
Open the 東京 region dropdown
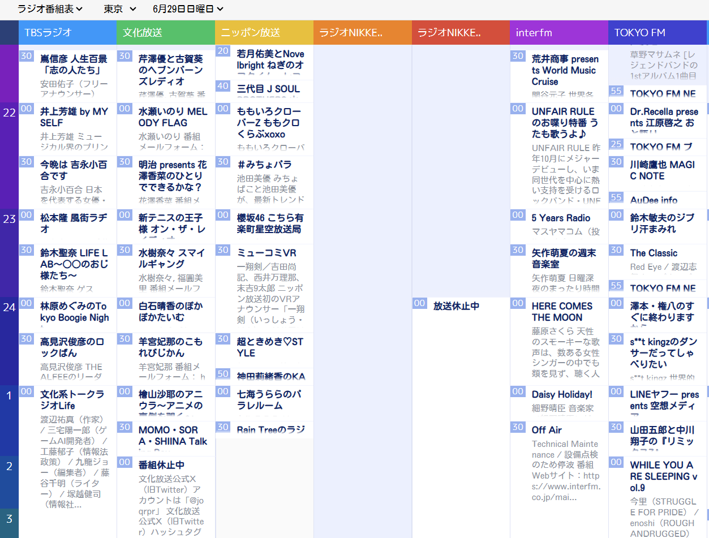click(x=120, y=8)
